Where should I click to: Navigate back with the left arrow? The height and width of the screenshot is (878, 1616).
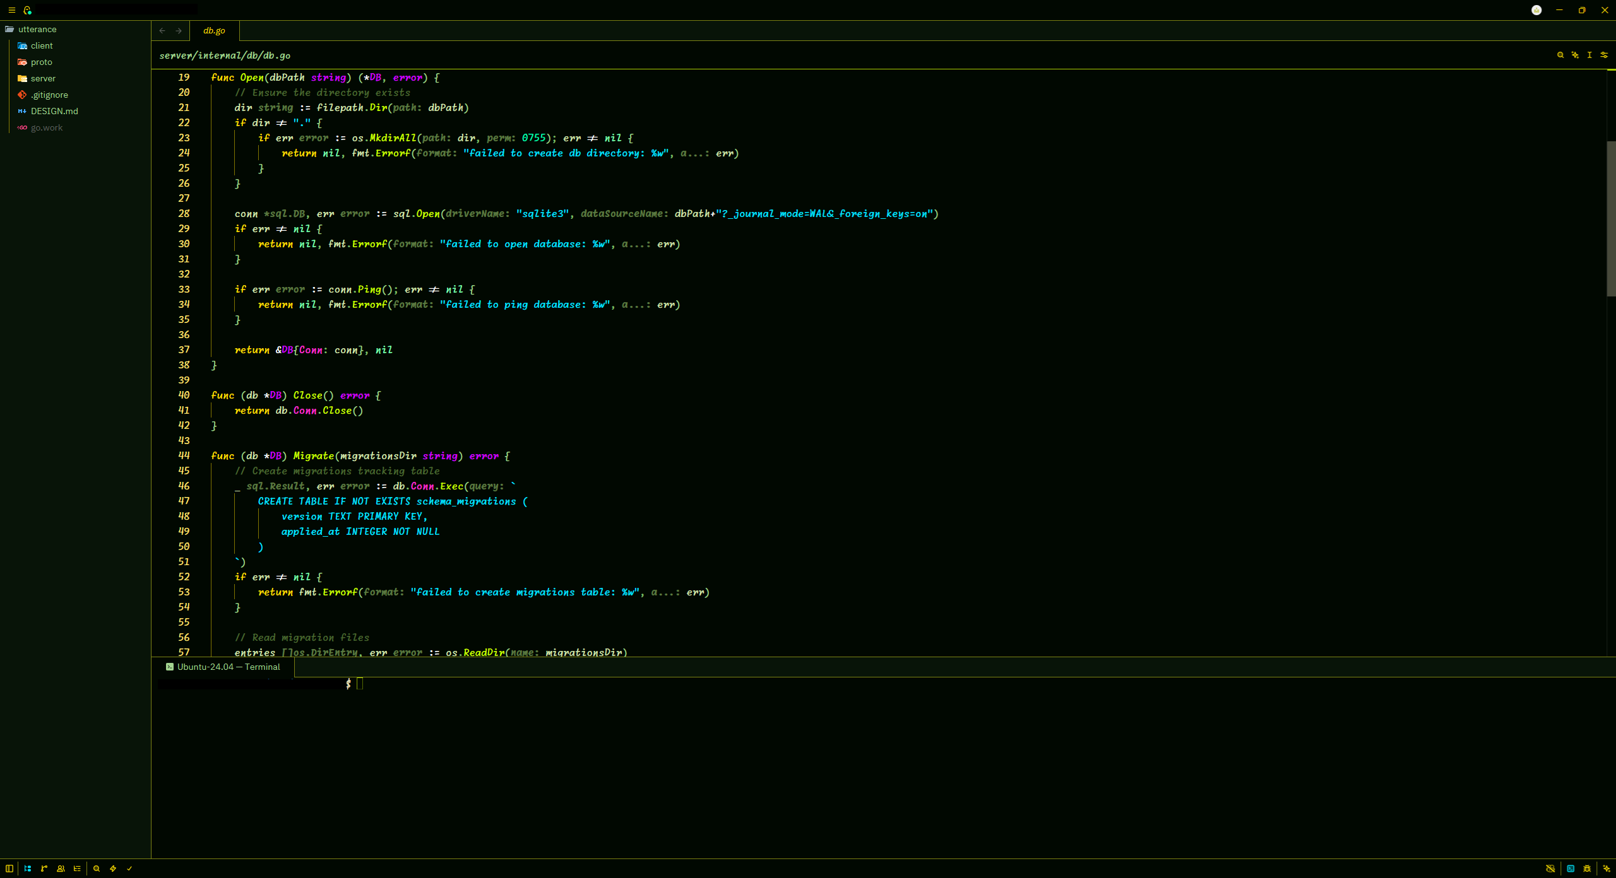(x=162, y=30)
